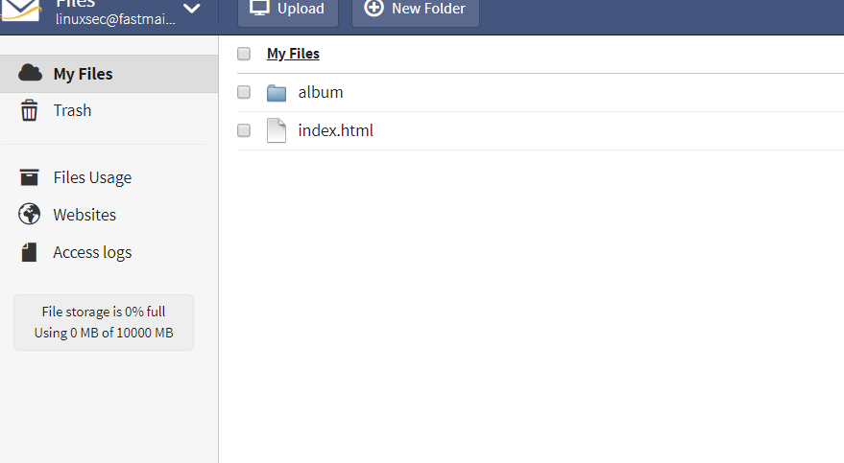844x463 pixels.
Task: Click the blue album folder icon
Action: pos(277,93)
